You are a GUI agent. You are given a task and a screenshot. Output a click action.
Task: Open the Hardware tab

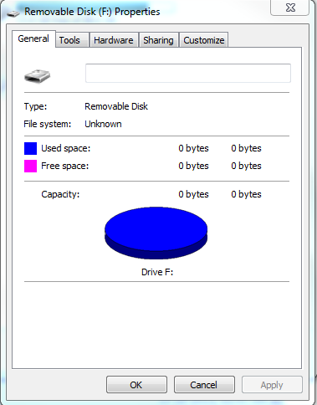(x=114, y=40)
